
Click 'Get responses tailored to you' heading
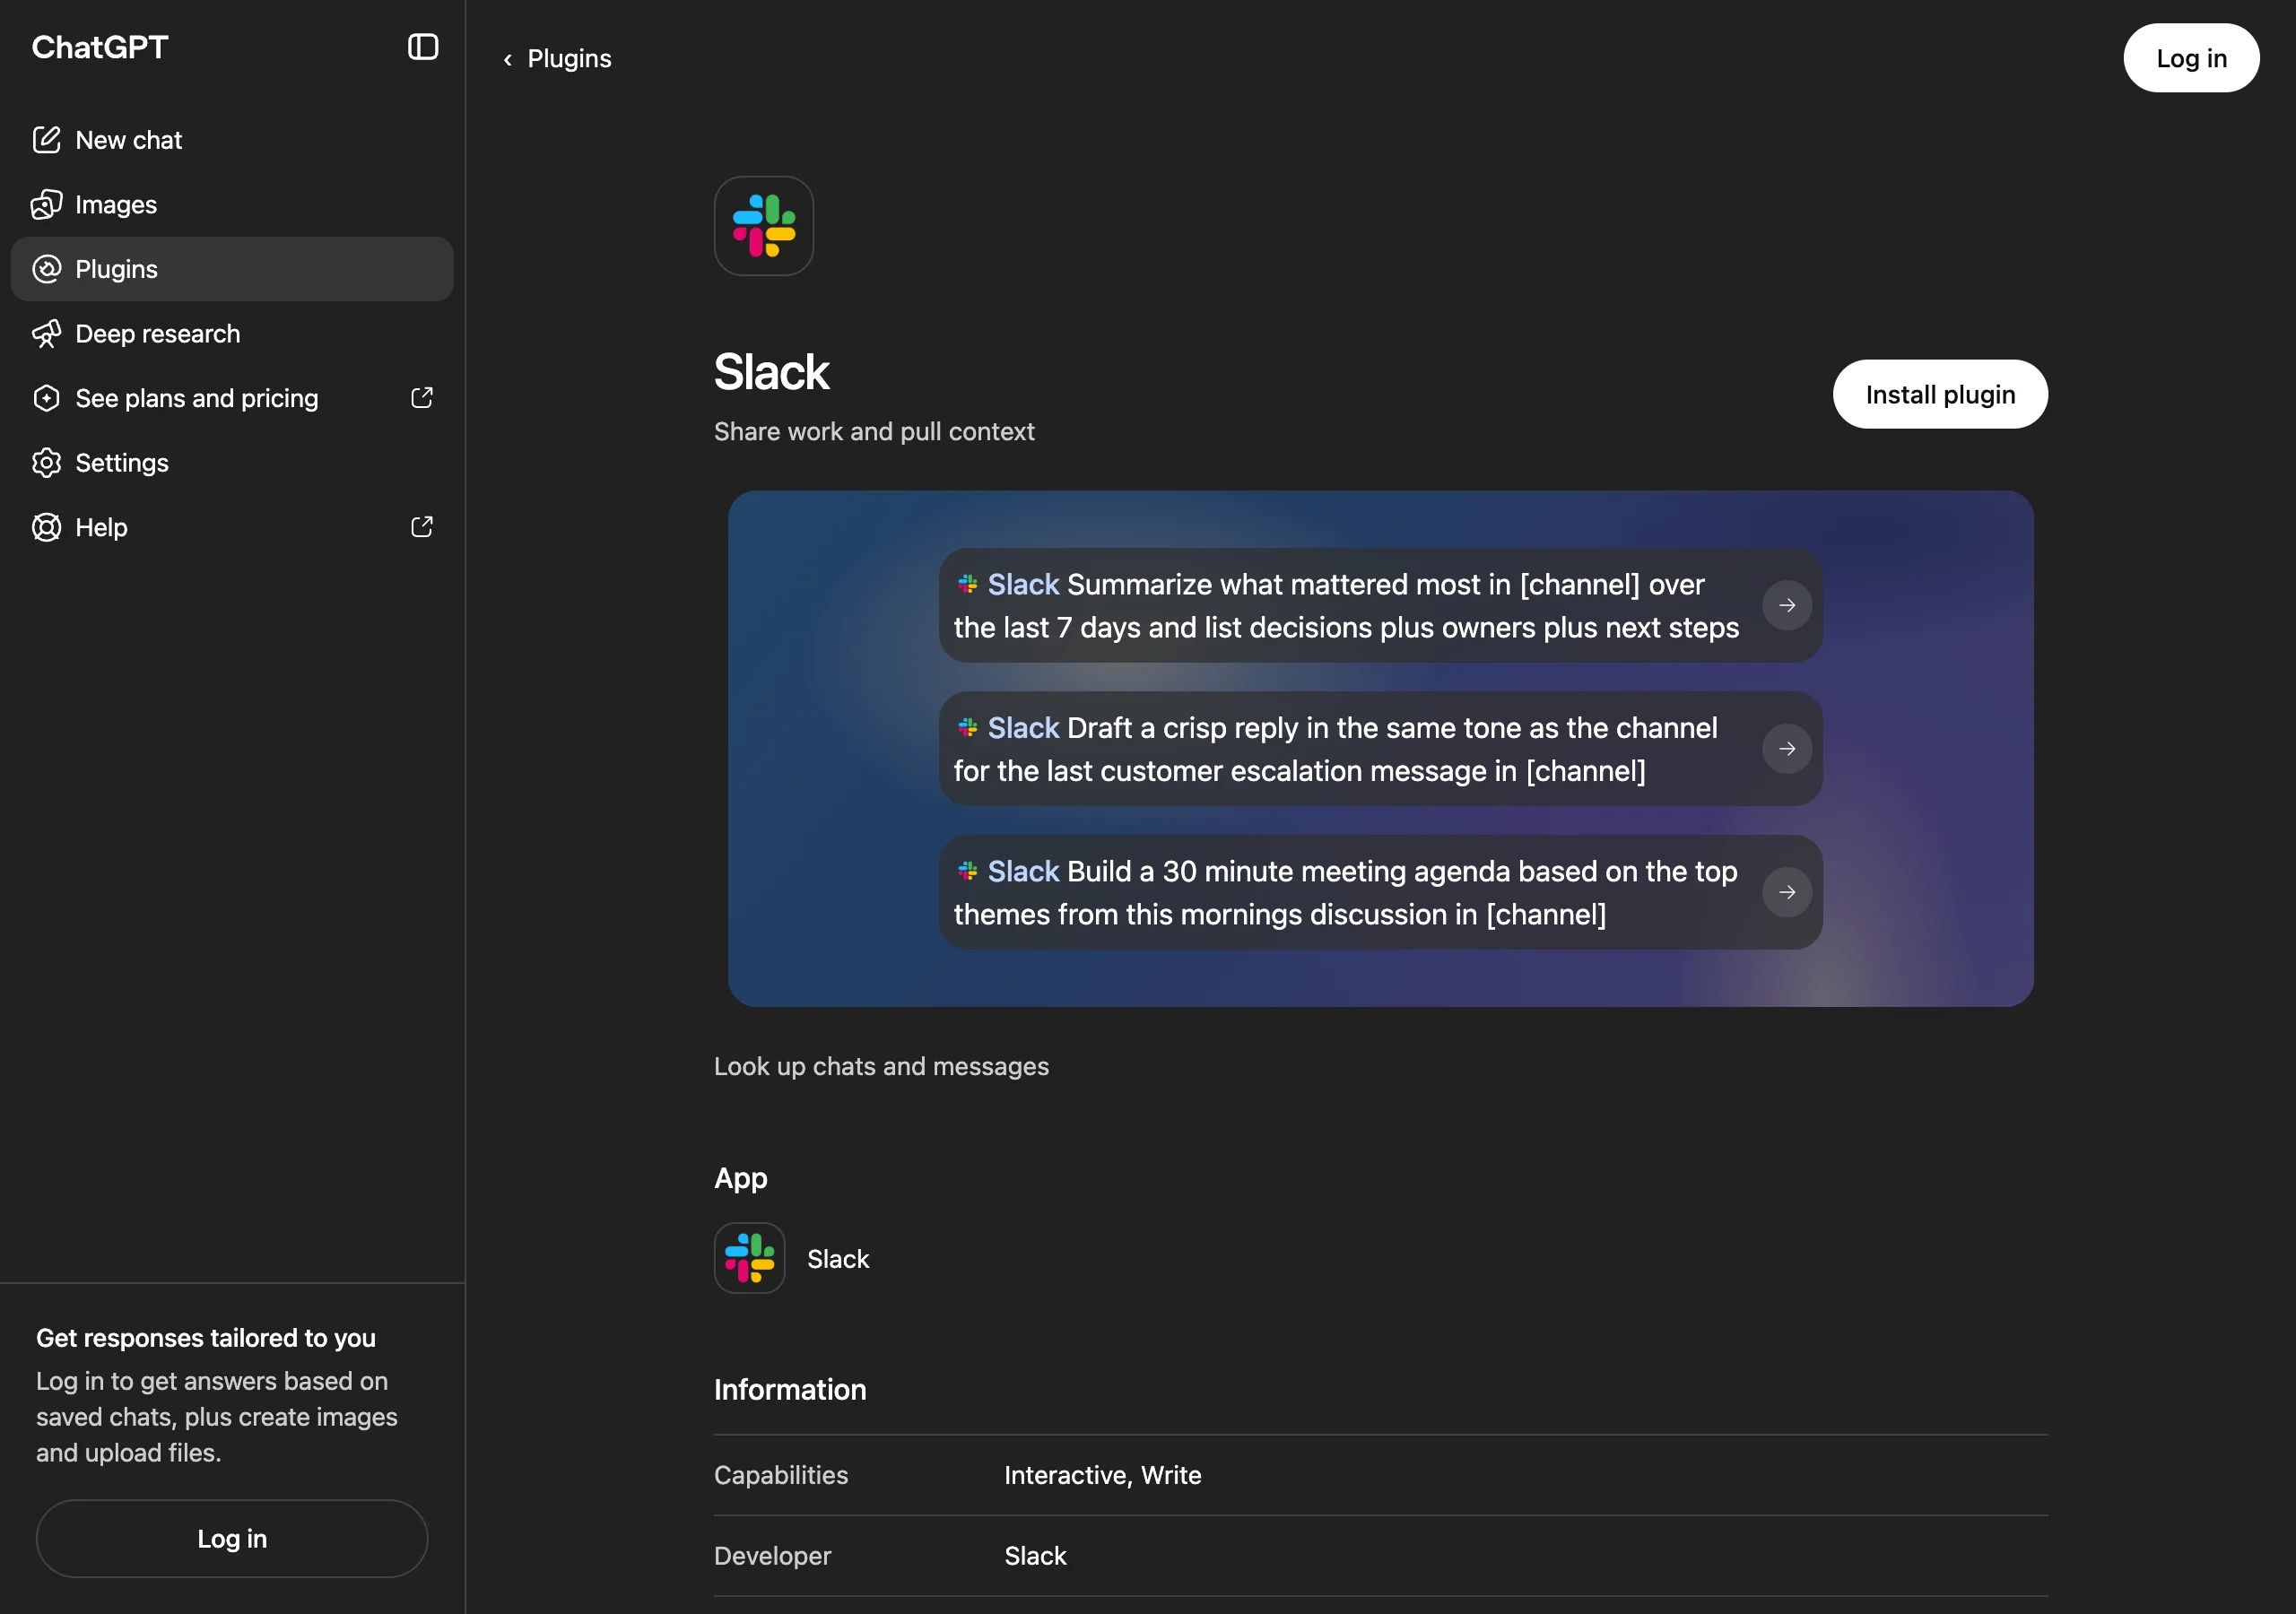206,1338
